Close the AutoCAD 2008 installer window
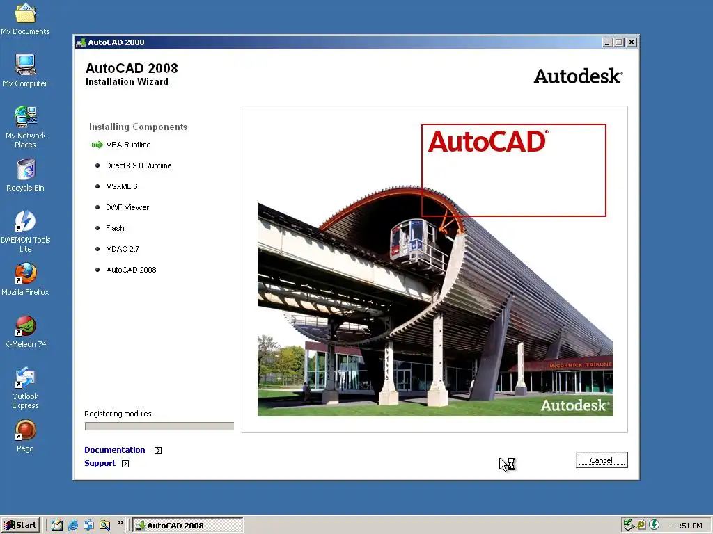 (632, 42)
